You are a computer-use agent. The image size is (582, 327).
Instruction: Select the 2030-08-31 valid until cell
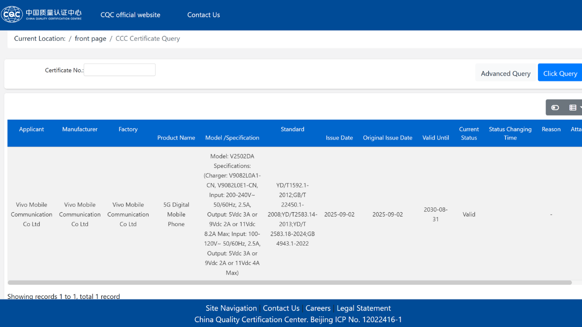coord(436,214)
